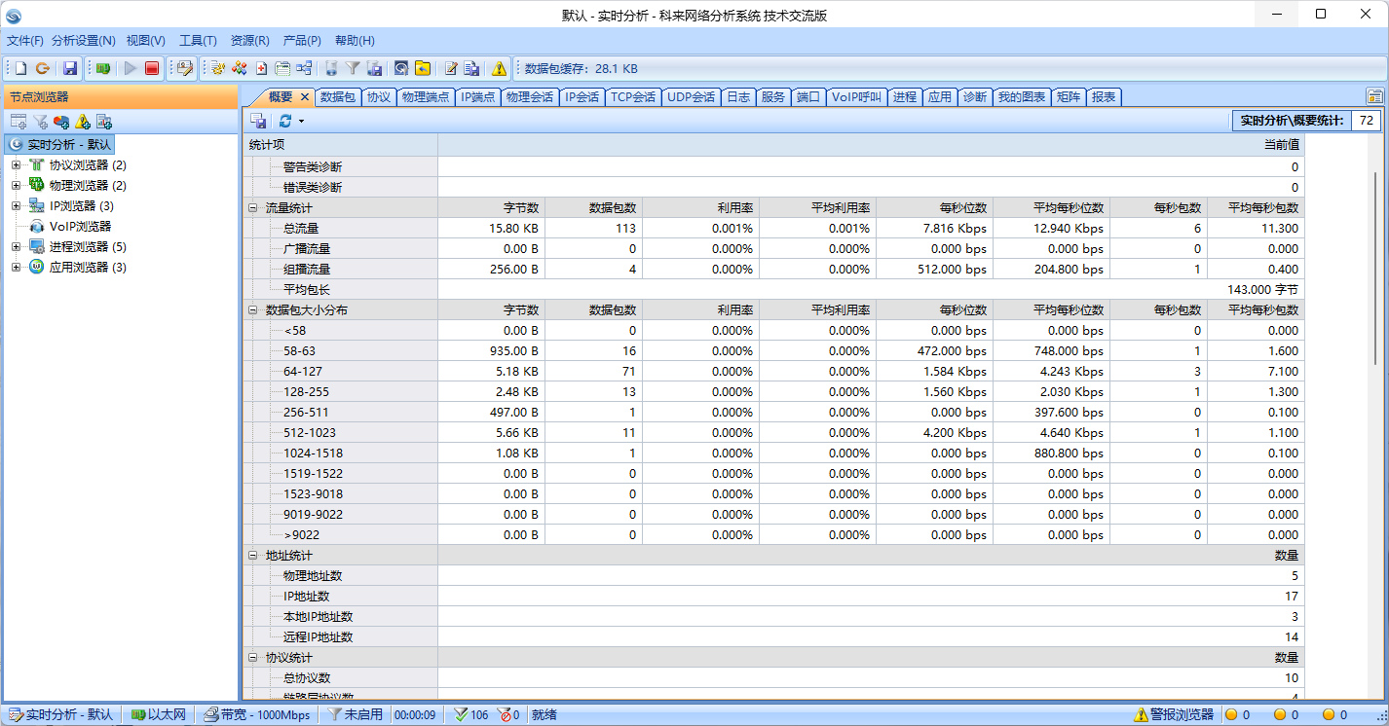Click the add-filter funnel icon in node browser
Image resolution: width=1389 pixels, height=726 pixels.
coord(40,121)
